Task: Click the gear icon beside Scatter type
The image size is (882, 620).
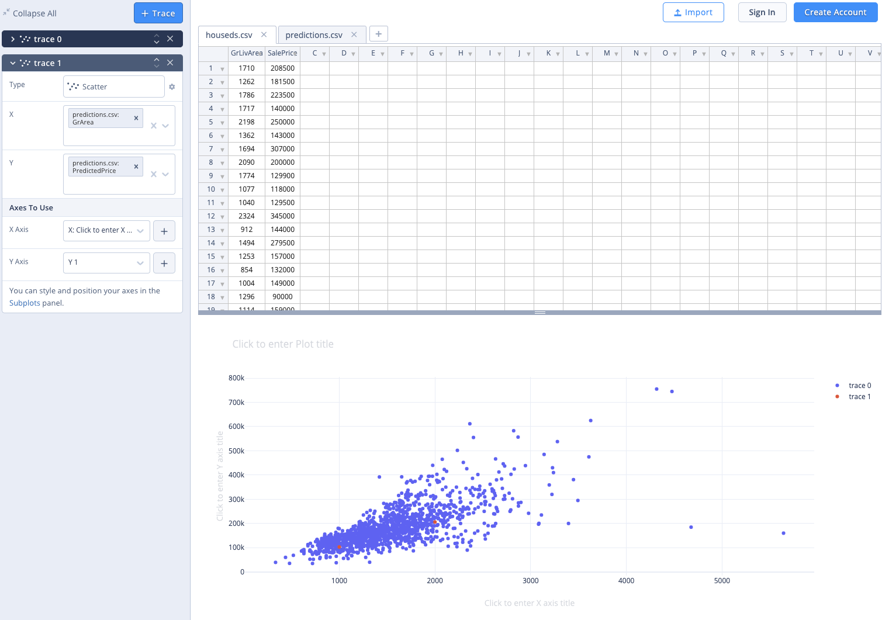Action: tap(172, 87)
